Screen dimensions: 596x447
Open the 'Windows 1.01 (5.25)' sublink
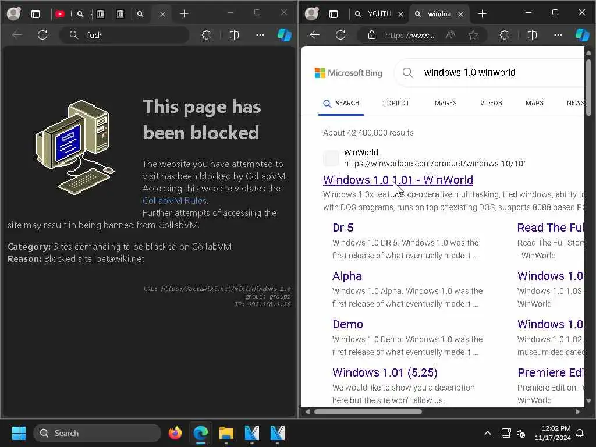pos(385,372)
